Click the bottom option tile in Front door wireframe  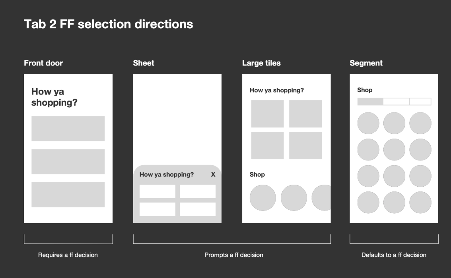coord(68,195)
